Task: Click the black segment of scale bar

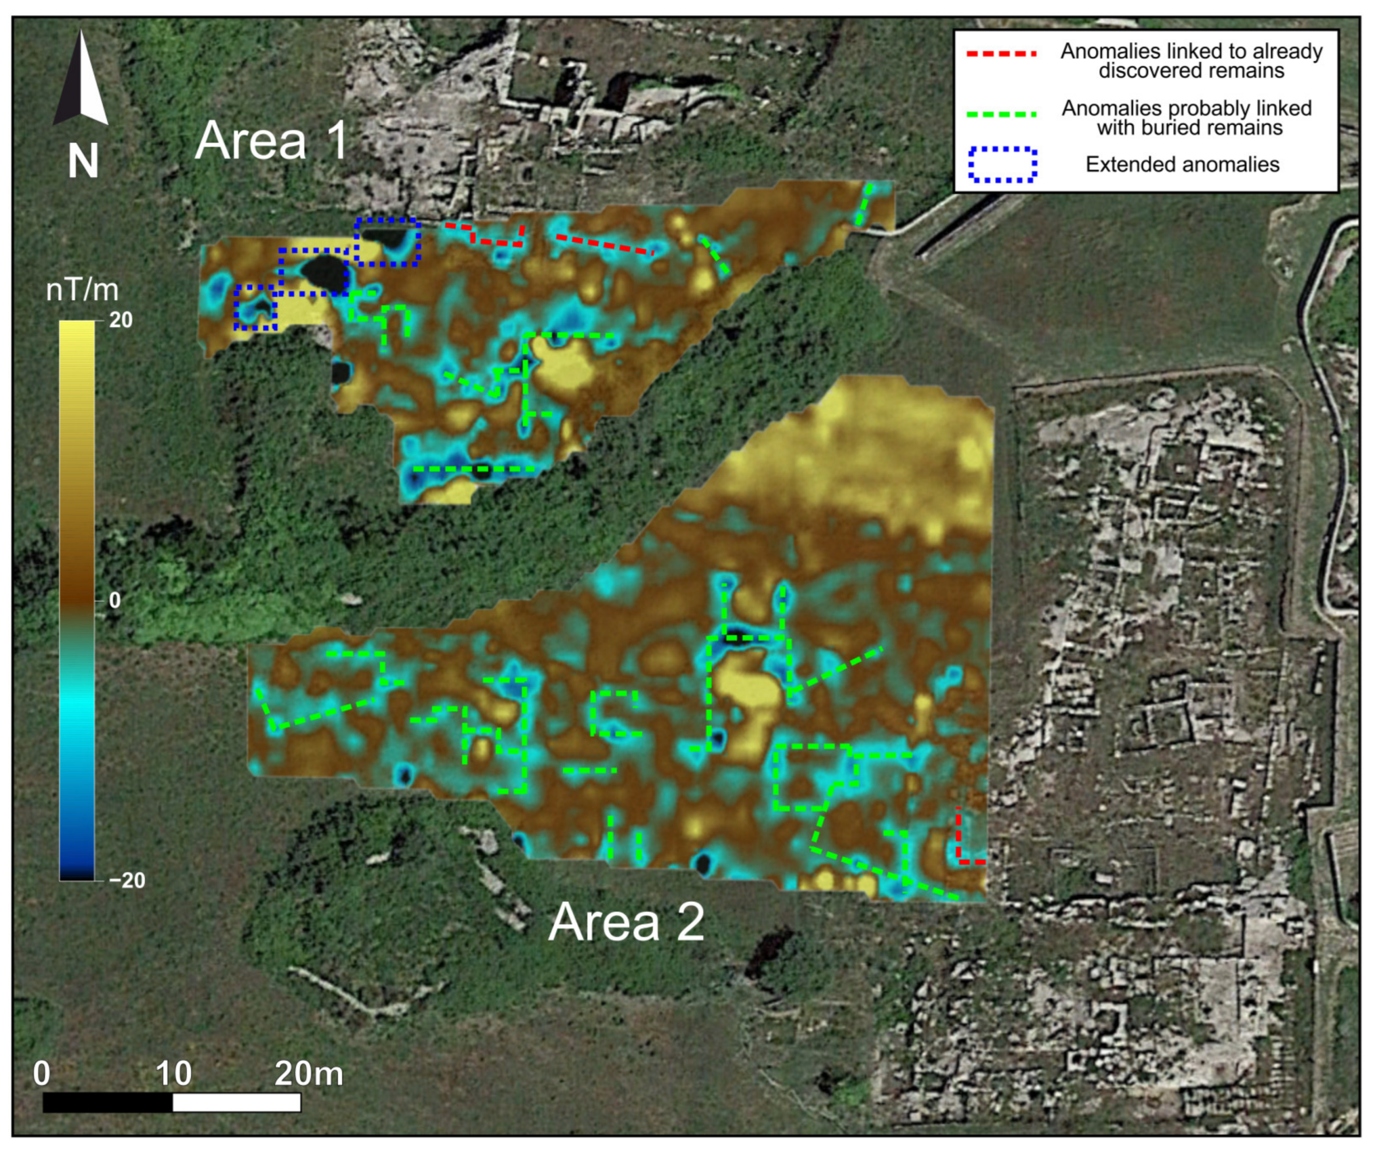Action: click(x=108, y=1103)
